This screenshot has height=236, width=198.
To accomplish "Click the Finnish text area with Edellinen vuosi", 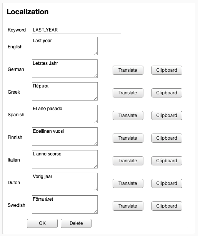I will coord(65,137).
